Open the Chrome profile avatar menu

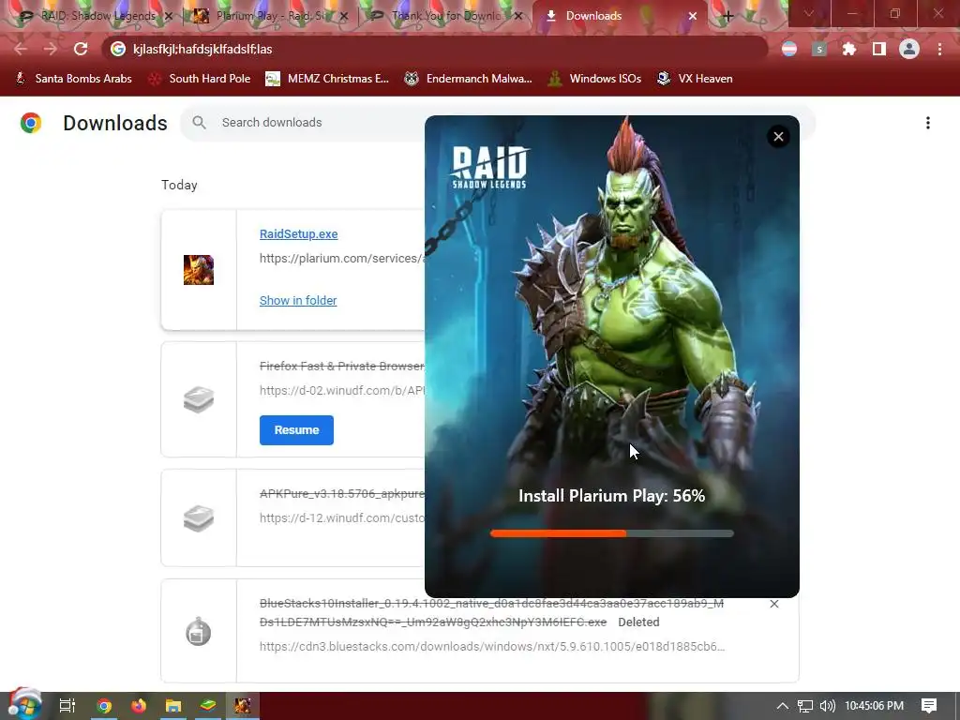click(x=909, y=49)
